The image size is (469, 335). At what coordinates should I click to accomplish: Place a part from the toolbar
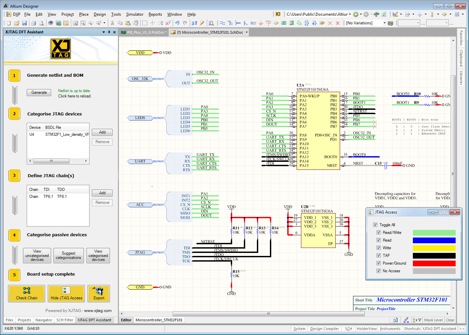276,23
